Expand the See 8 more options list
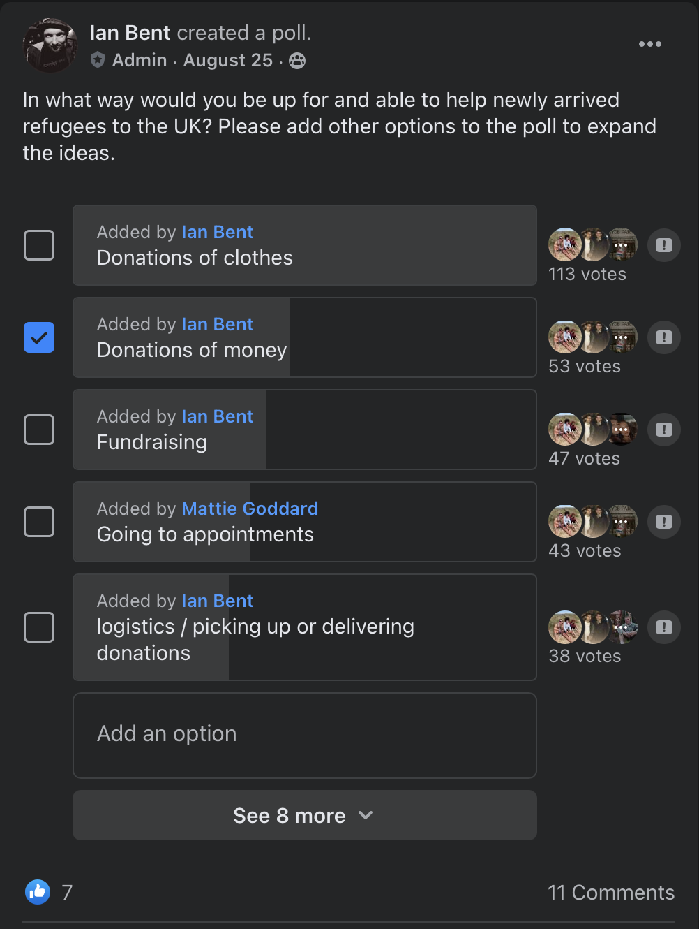The image size is (699, 929). coord(305,815)
